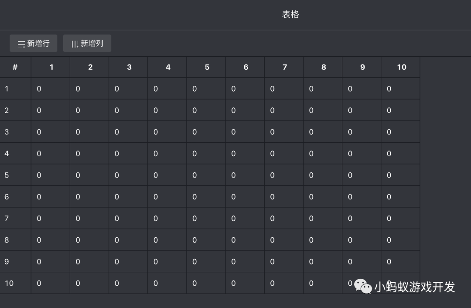The image size is (471, 308).
Task: Select column header 9
Action: click(362, 67)
